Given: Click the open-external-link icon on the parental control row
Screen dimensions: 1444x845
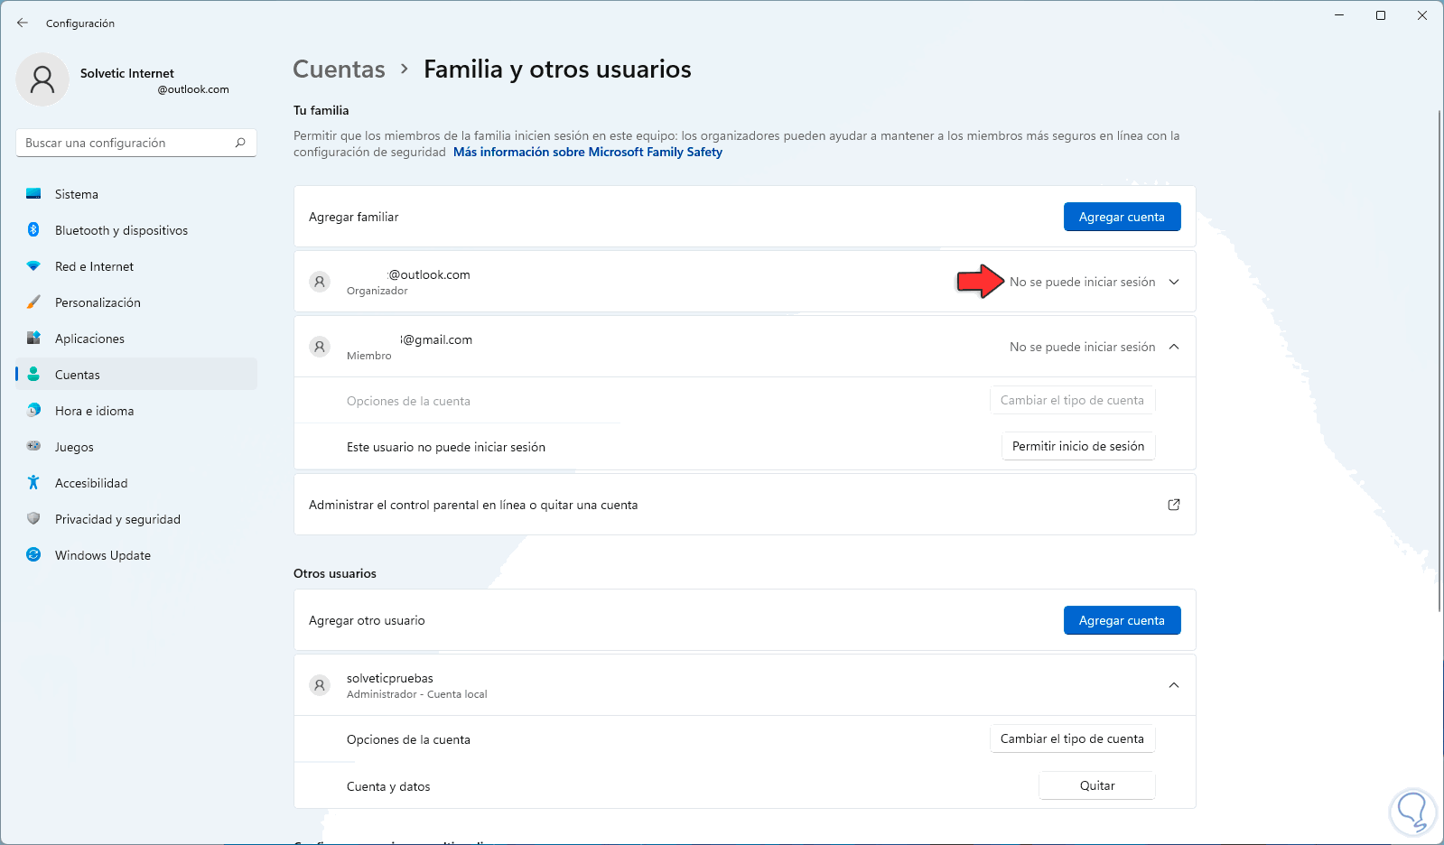Looking at the screenshot, I should click(x=1174, y=505).
